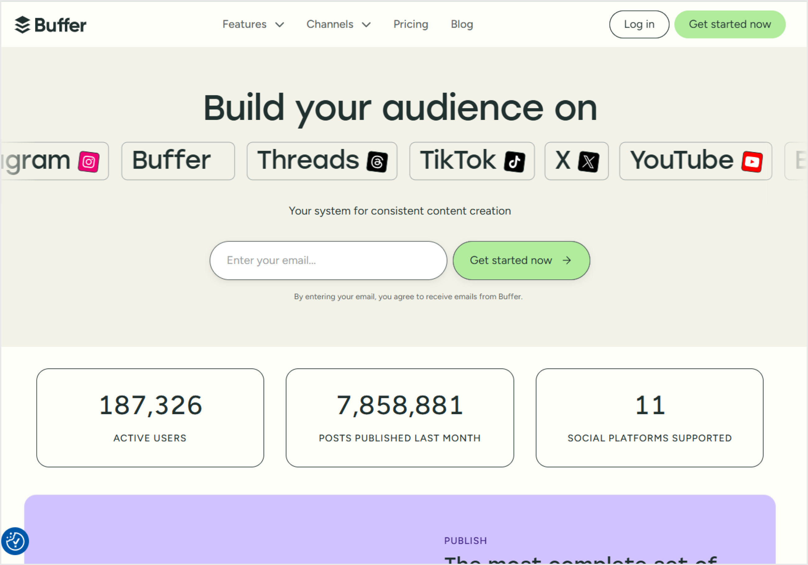
Task: Select the TikTok channel chip
Action: 472,161
